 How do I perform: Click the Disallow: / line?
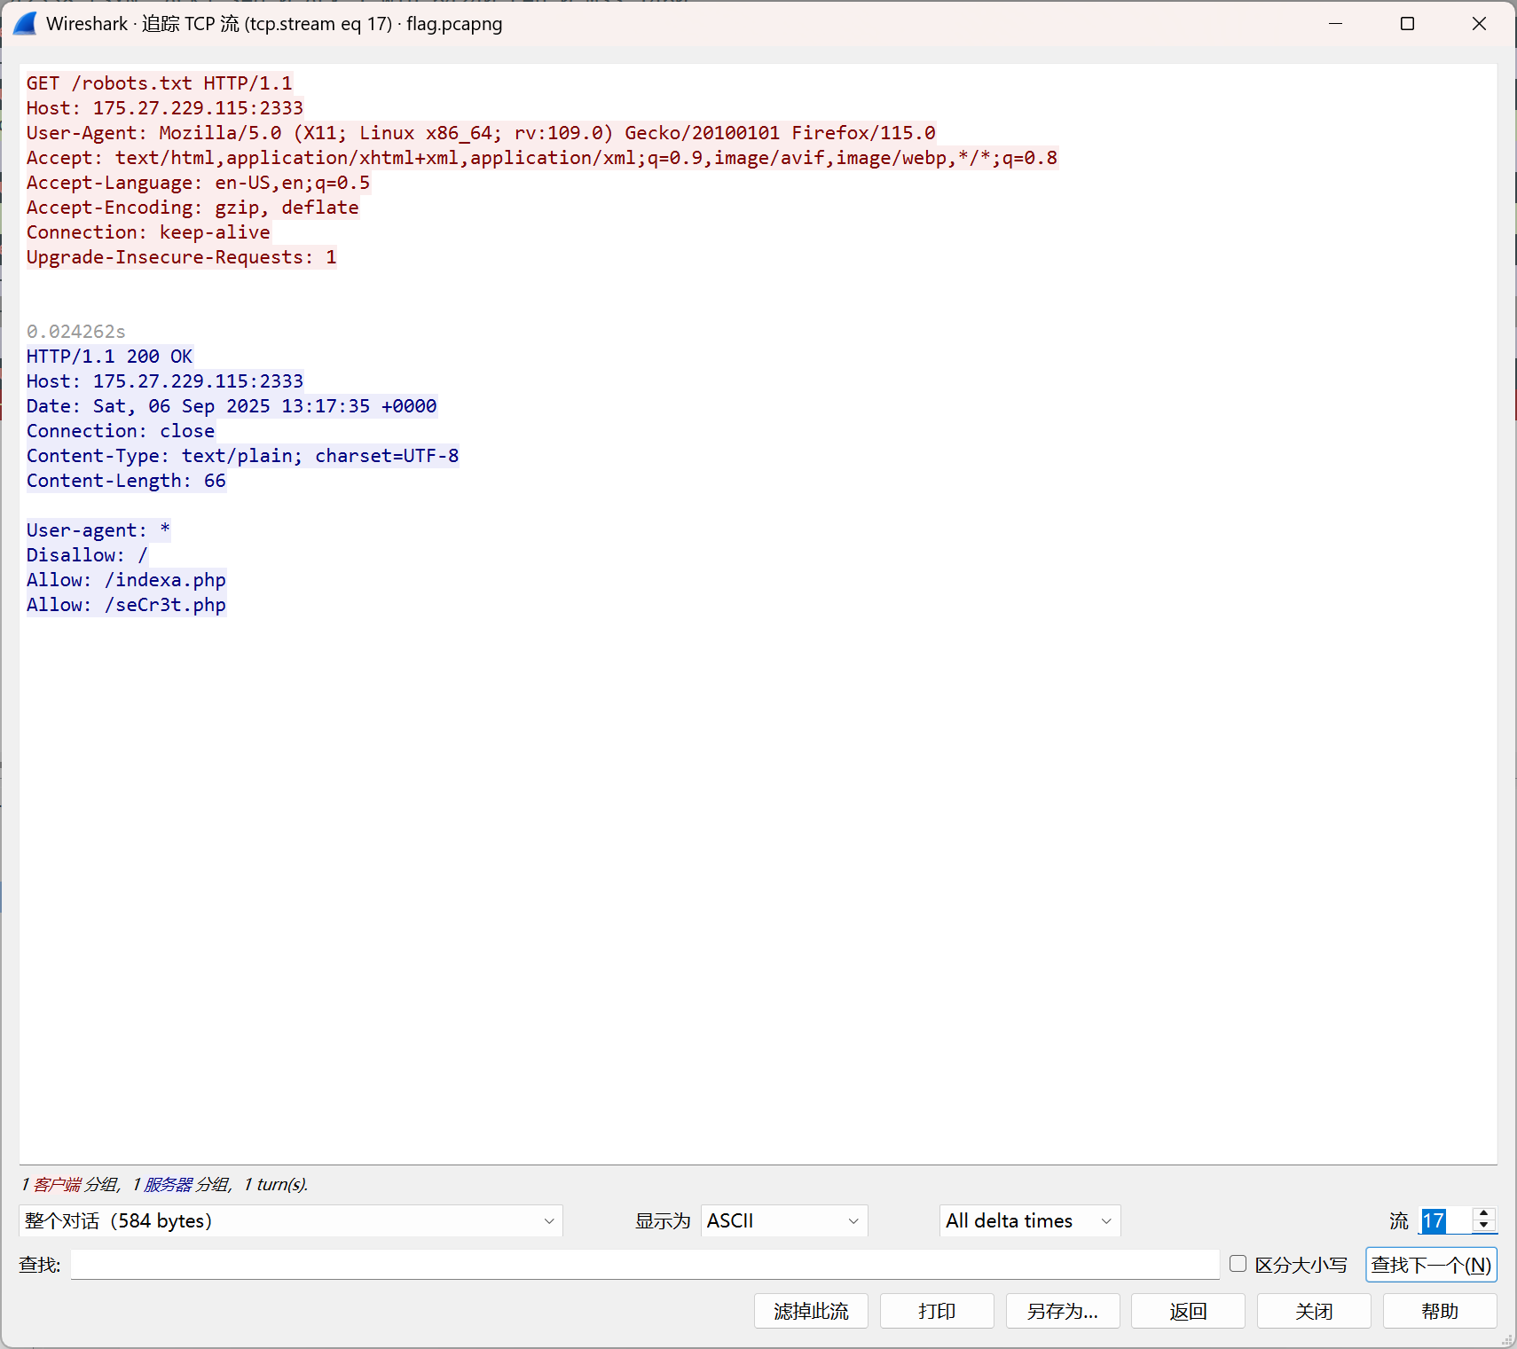[87, 555]
